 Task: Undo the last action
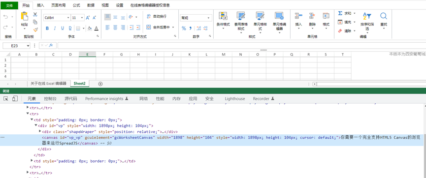pyautogui.click(x=6, y=17)
